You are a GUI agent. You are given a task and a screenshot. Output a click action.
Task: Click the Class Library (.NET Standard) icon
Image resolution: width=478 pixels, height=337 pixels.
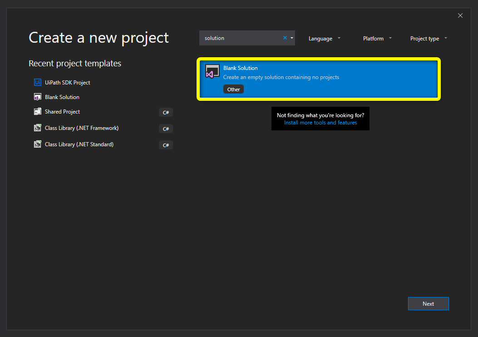point(37,144)
